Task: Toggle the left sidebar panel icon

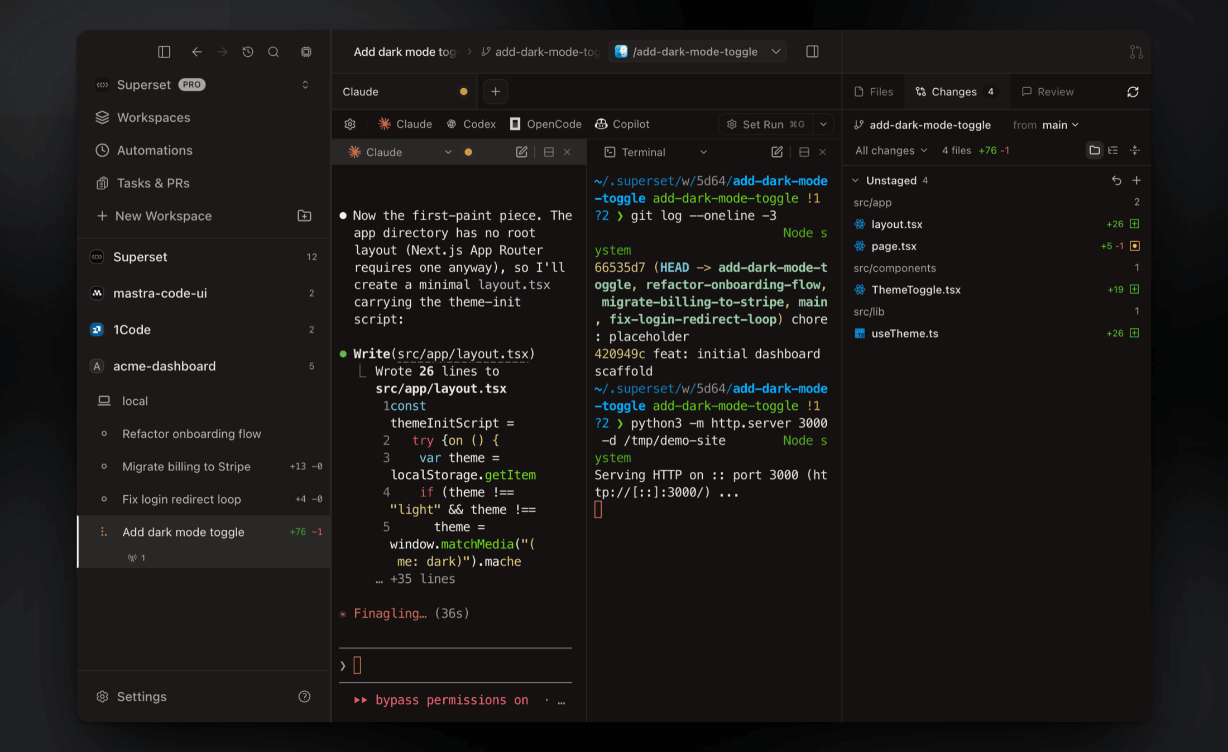Action: point(164,52)
